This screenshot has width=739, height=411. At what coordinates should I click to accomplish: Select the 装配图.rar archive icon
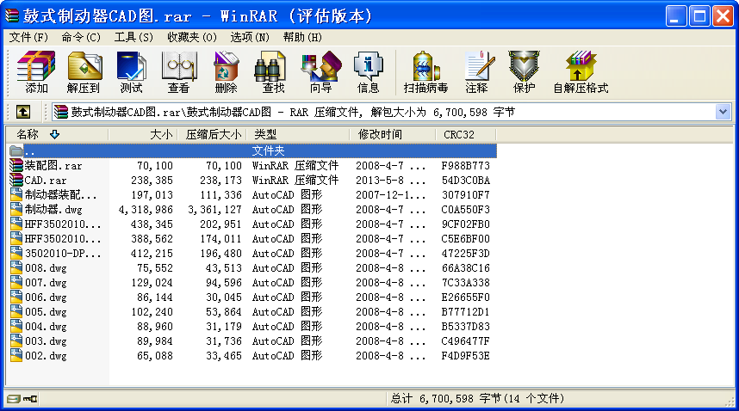[x=16, y=166]
